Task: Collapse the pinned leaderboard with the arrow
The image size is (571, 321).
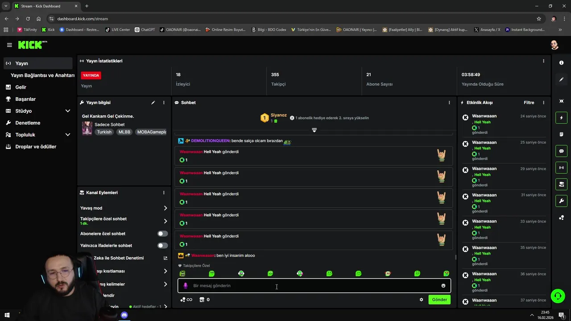Action: [x=314, y=130]
